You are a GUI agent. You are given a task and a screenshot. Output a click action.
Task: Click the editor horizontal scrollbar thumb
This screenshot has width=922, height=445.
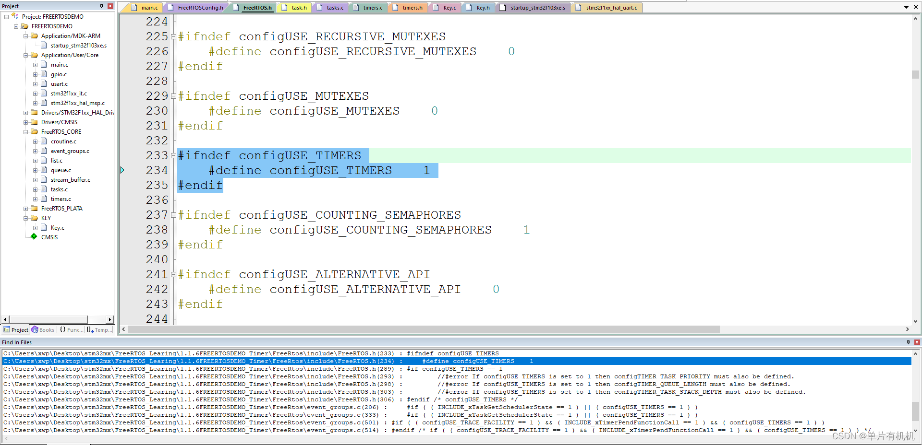(x=424, y=329)
